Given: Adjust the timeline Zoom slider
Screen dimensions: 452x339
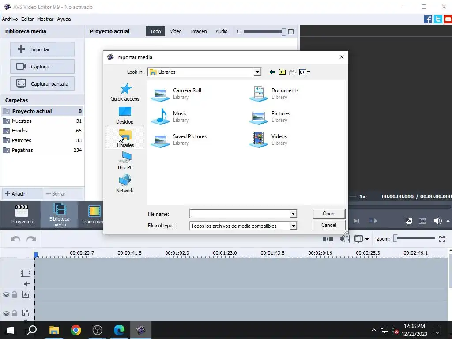Looking at the screenshot, I should (x=395, y=238).
